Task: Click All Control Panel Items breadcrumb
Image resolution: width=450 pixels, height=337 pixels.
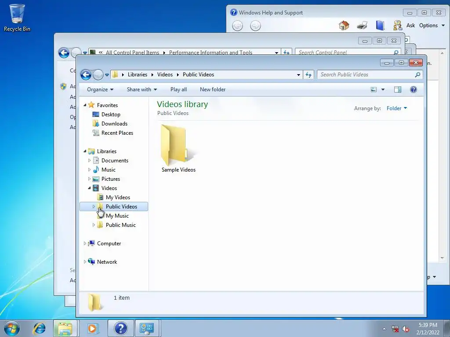Action: [x=132, y=53]
